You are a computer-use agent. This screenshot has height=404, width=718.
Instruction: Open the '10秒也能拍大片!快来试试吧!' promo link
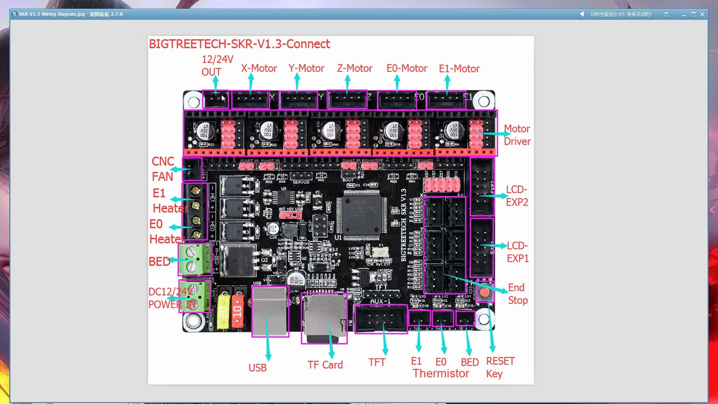621,14
